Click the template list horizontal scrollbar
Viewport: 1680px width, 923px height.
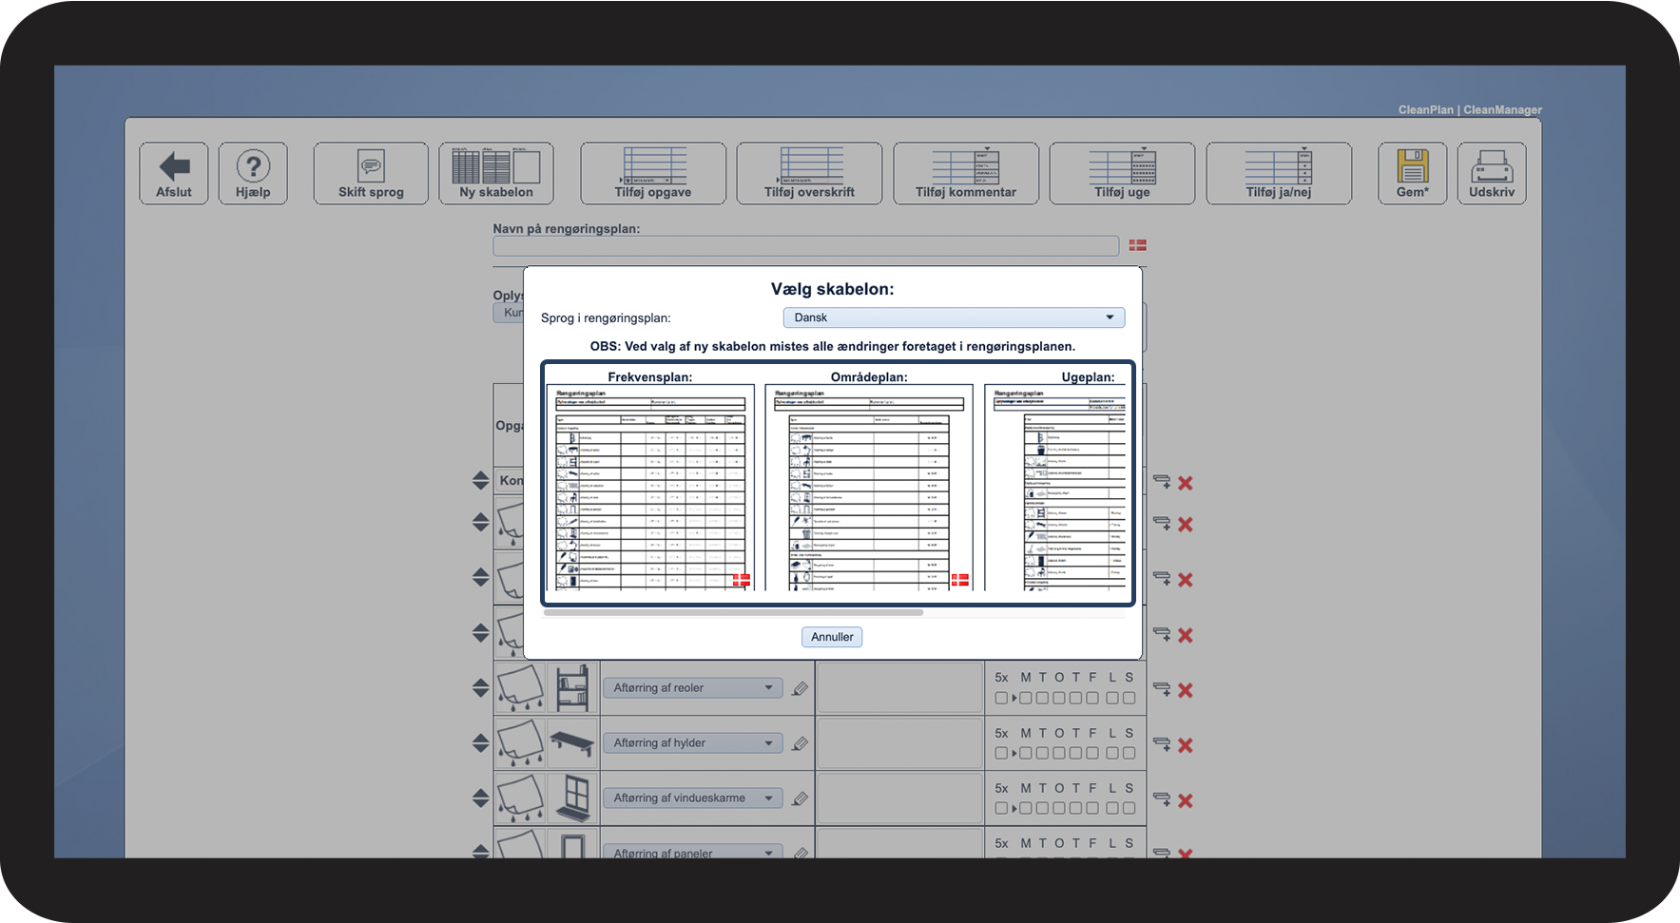[733, 613]
